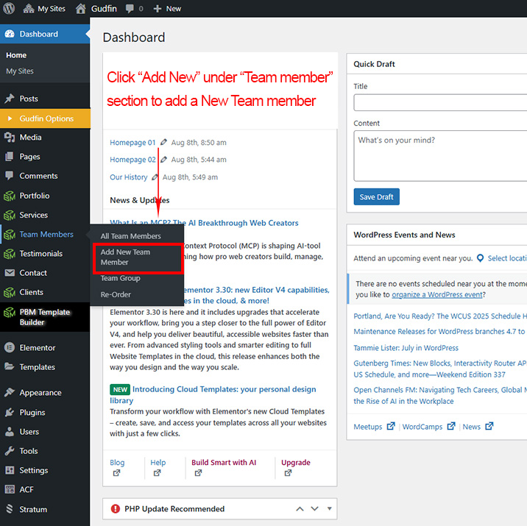Click into the Quick Draft Title field
This screenshot has height=526, width=527.
click(440, 102)
